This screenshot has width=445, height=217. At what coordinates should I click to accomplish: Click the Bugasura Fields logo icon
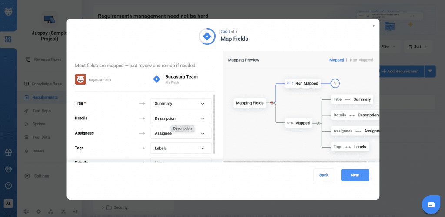(x=80, y=79)
